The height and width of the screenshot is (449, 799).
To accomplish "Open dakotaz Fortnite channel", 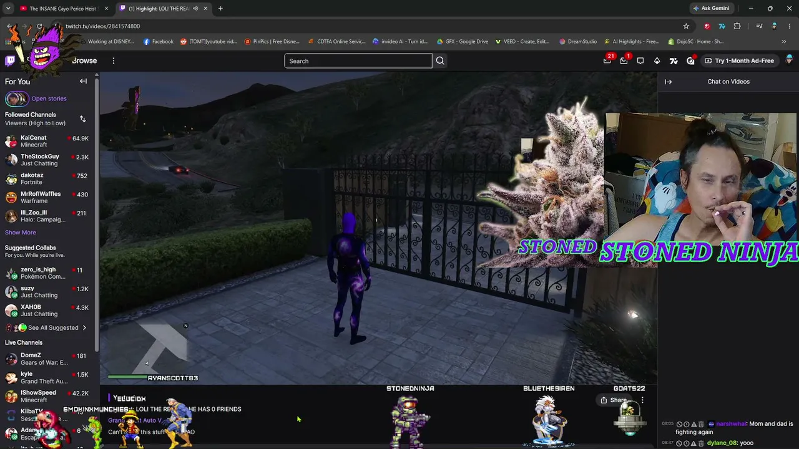I will [x=47, y=178].
